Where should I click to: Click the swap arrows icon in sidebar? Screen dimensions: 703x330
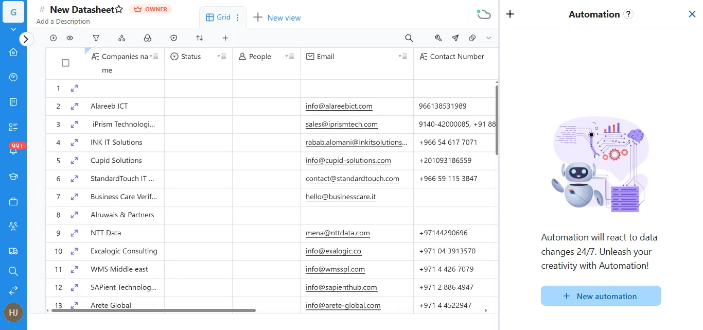[x=13, y=291]
